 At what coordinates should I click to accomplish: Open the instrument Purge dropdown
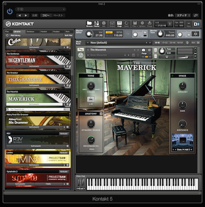[x=146, y=54]
